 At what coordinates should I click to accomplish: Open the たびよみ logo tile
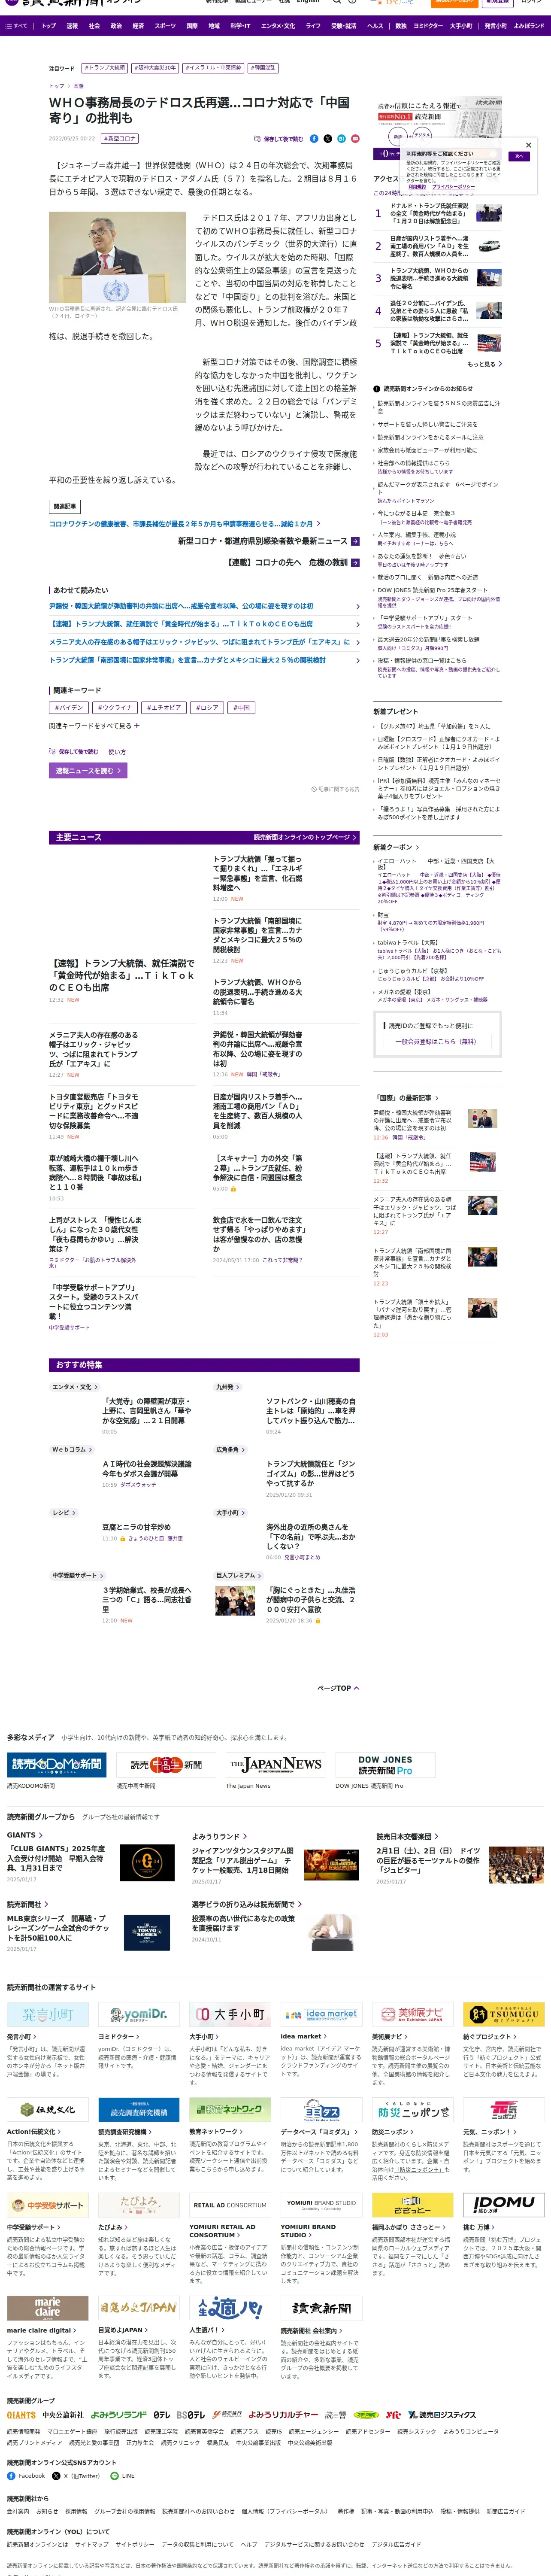coord(139,2204)
